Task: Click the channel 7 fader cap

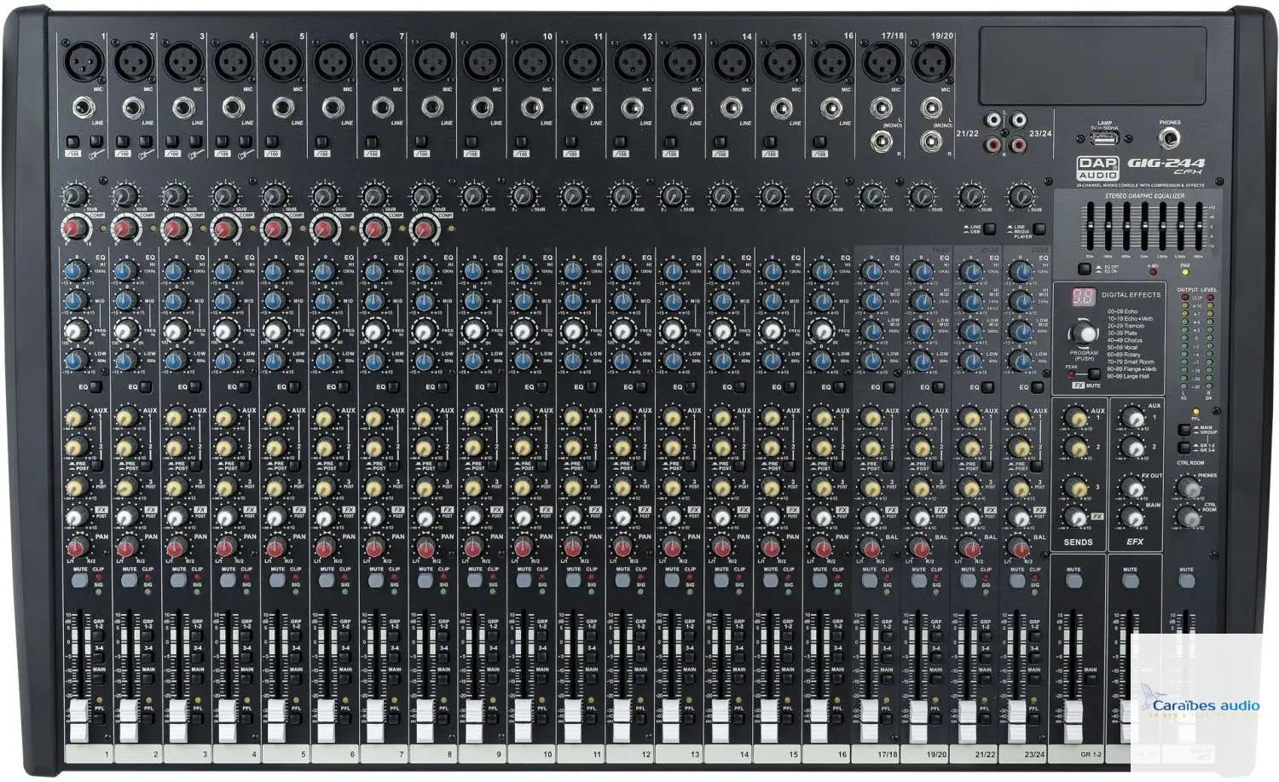Action: coord(377,721)
